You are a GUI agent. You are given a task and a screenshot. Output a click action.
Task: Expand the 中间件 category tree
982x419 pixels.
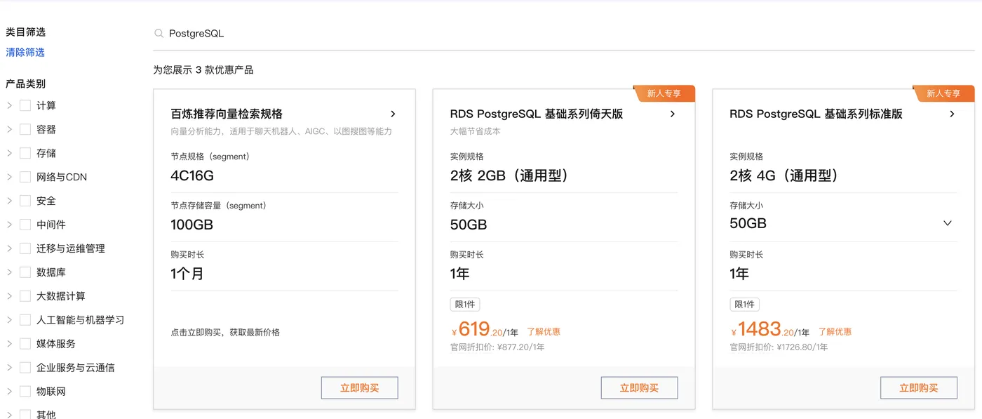coord(10,224)
